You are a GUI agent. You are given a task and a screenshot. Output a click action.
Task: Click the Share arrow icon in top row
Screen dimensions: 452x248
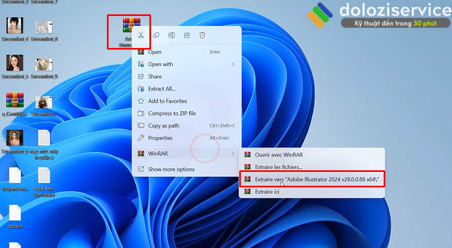pyautogui.click(x=187, y=35)
